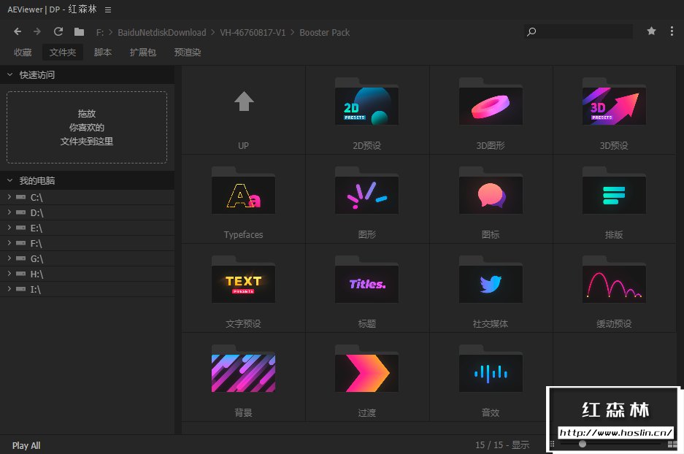The width and height of the screenshot is (684, 454).
Task: Select the F:\ drive label in the tree
Action: coord(36,243)
